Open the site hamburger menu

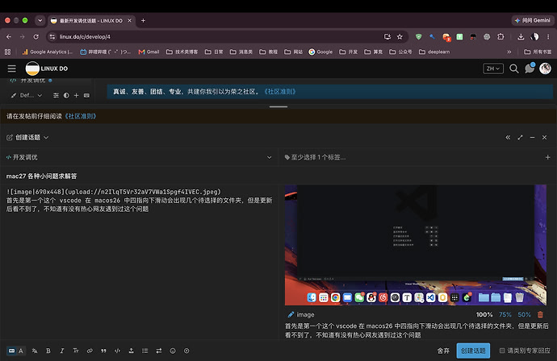12,68
